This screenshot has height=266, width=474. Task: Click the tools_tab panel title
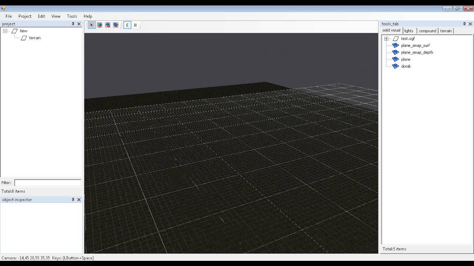click(x=390, y=24)
